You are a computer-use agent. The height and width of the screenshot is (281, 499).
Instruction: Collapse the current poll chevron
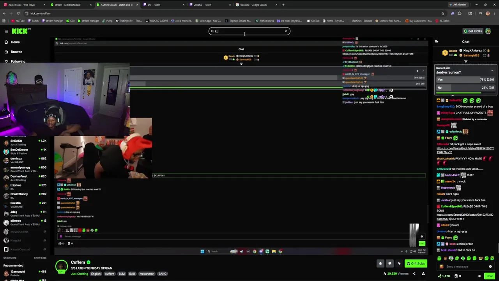point(492,71)
